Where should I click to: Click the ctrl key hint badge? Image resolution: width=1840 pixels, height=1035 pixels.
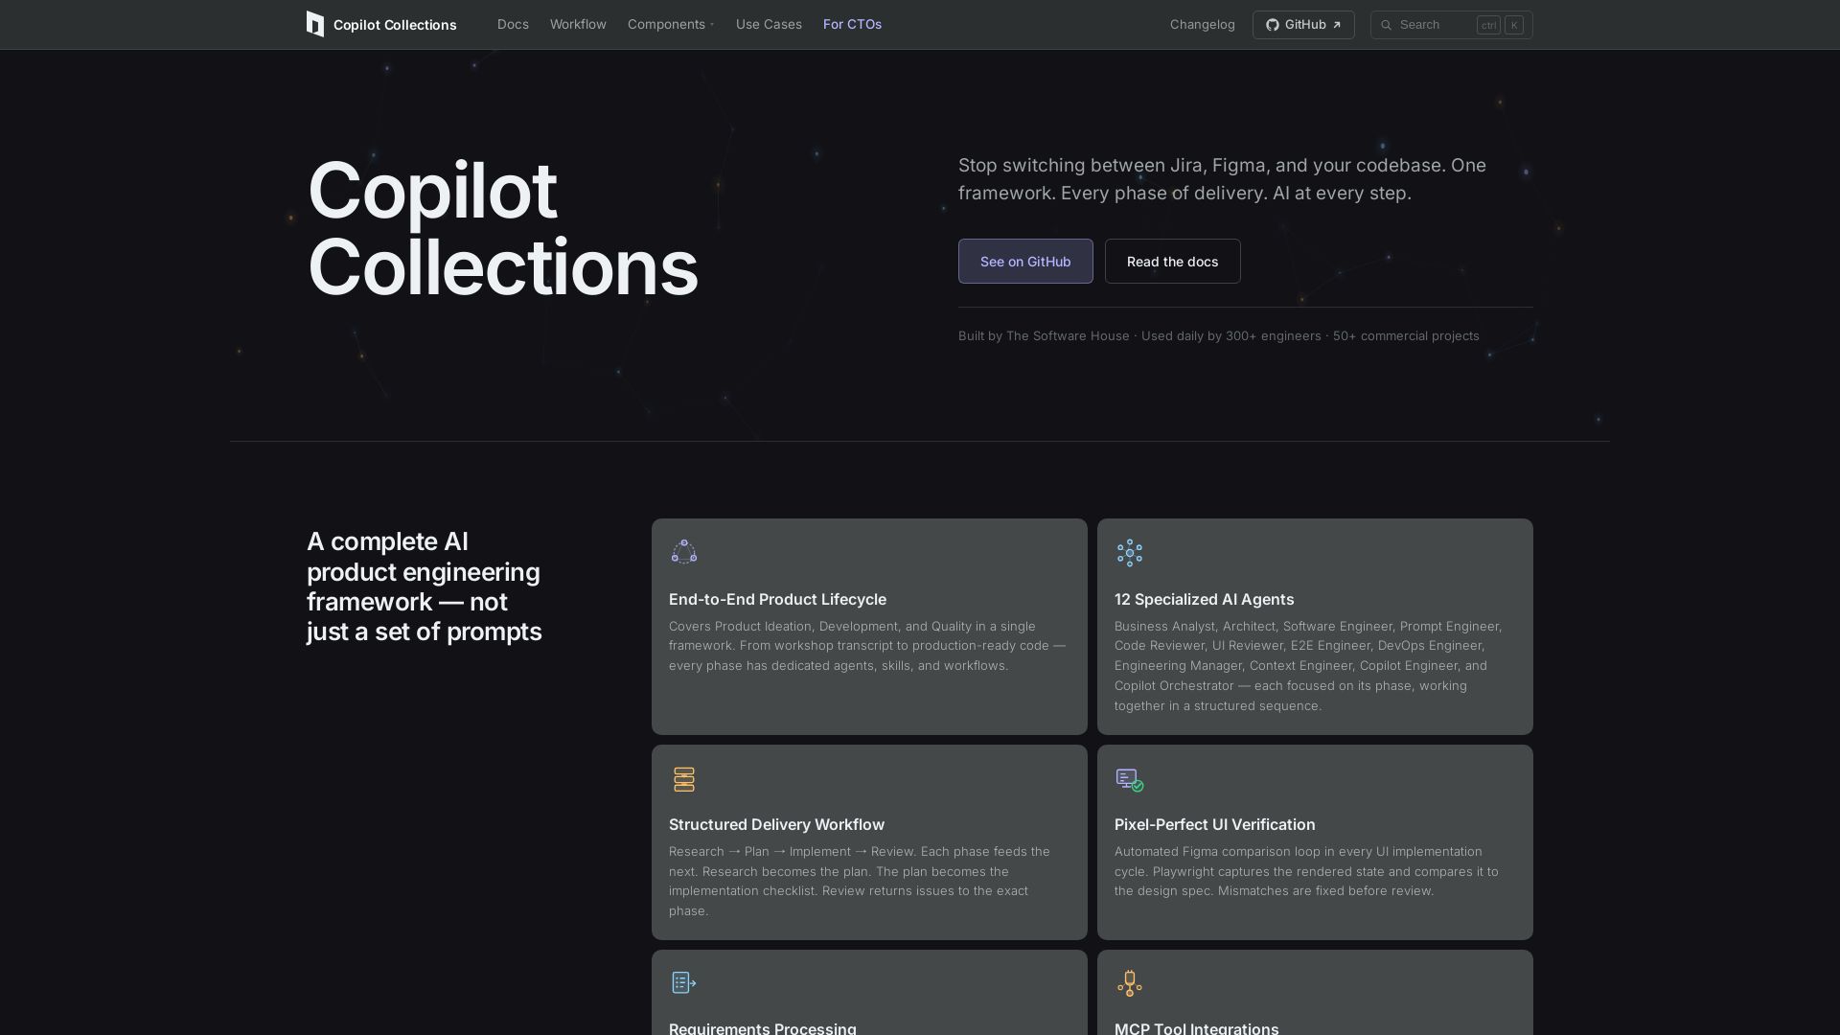1488,25
